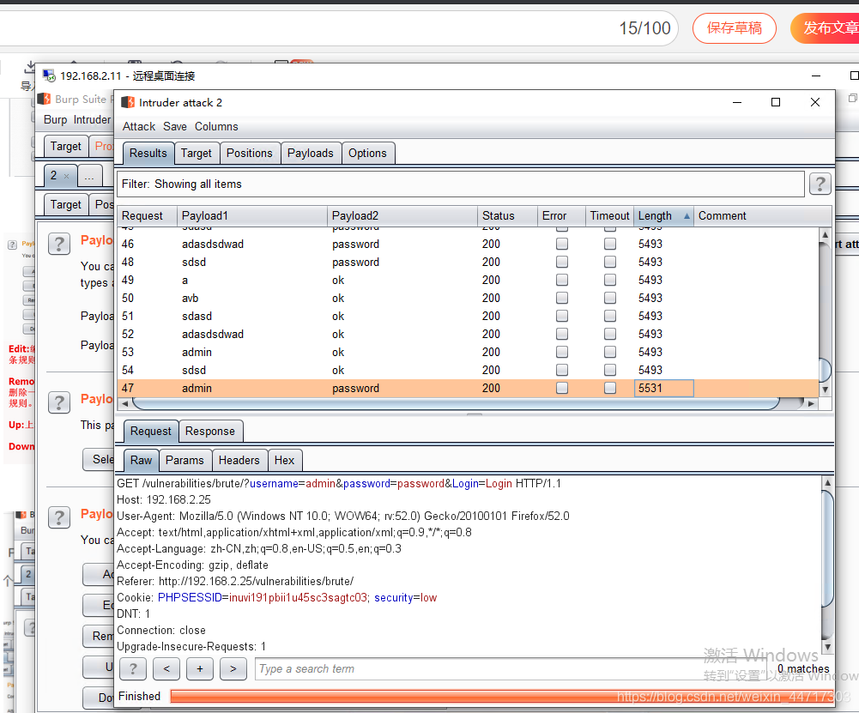Viewport: 859px width, 713px height.
Task: Go to previous search match arrow
Action: [166, 668]
